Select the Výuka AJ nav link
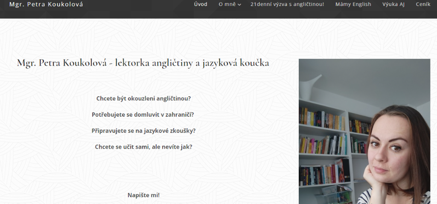 [x=393, y=4]
